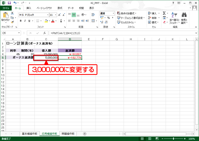The width and height of the screenshot is (199, 141).
Task: Expand the formula bar
Action: pyautogui.click(x=196, y=33)
